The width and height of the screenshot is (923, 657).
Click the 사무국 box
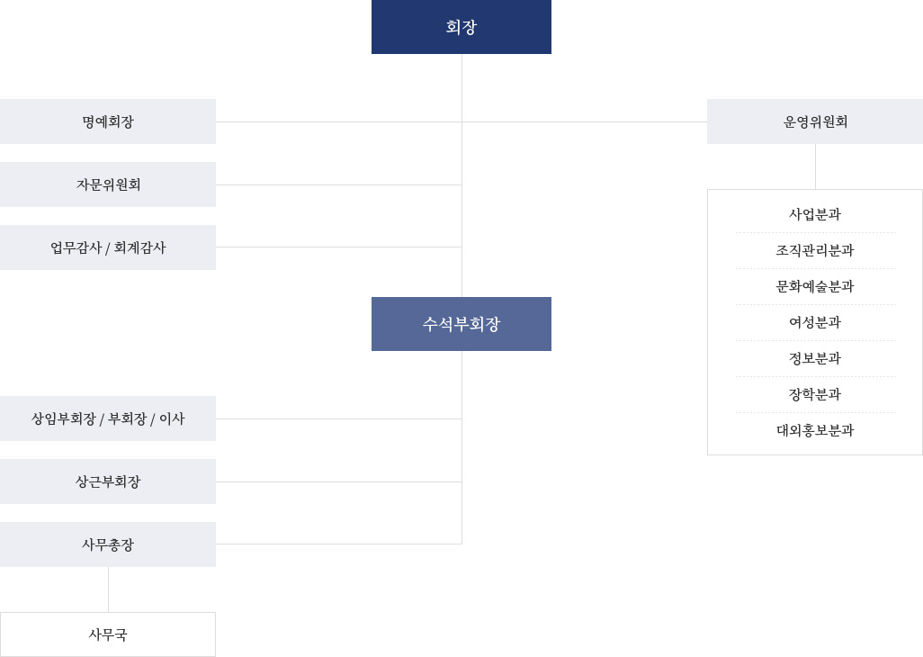108,634
